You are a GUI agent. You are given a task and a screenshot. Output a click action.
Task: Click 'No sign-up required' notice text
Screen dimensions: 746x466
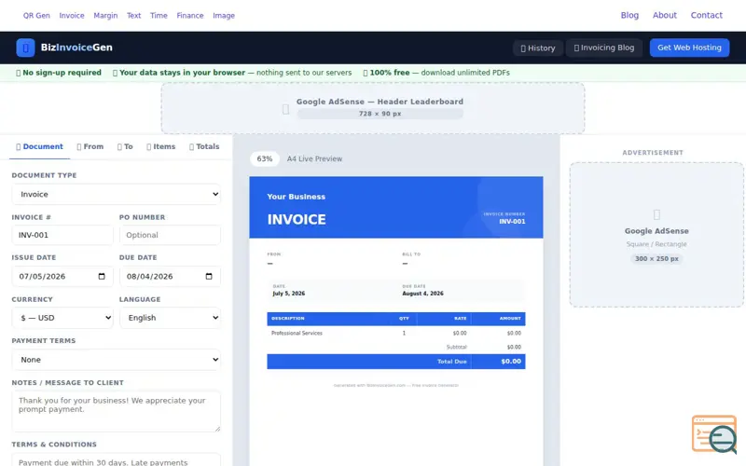click(x=62, y=73)
